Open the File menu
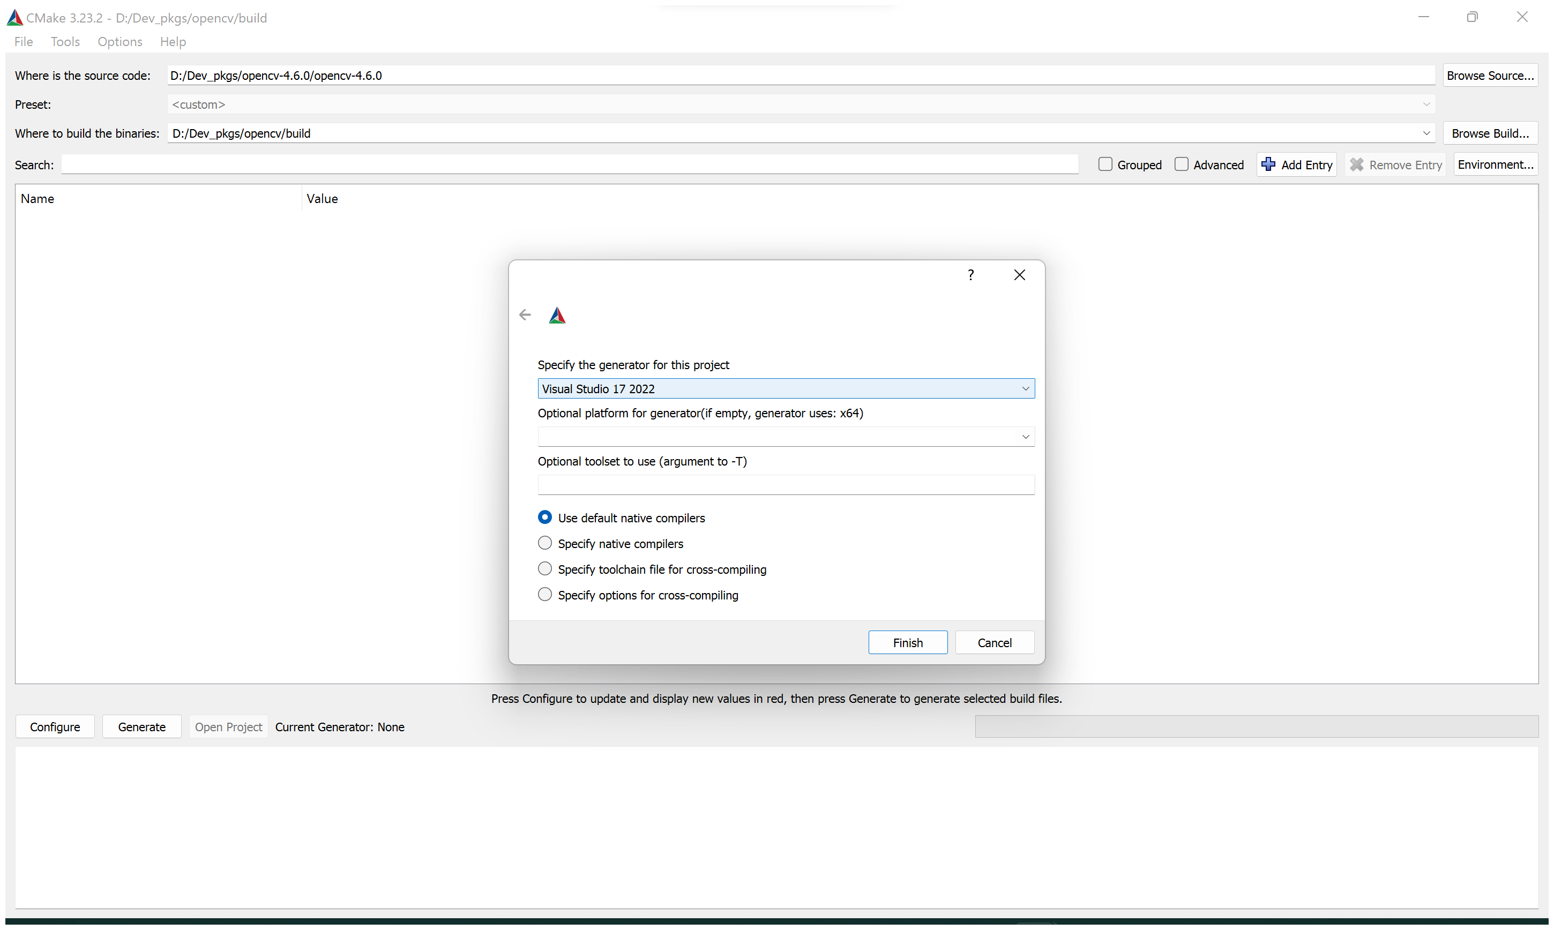This screenshot has height=930, width=1554. [x=22, y=41]
